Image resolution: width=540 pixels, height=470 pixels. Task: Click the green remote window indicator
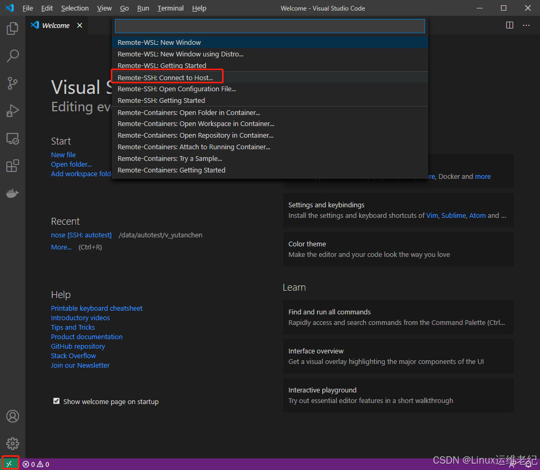click(x=9, y=464)
